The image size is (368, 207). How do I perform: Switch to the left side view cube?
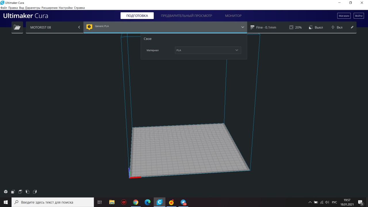[28, 192]
